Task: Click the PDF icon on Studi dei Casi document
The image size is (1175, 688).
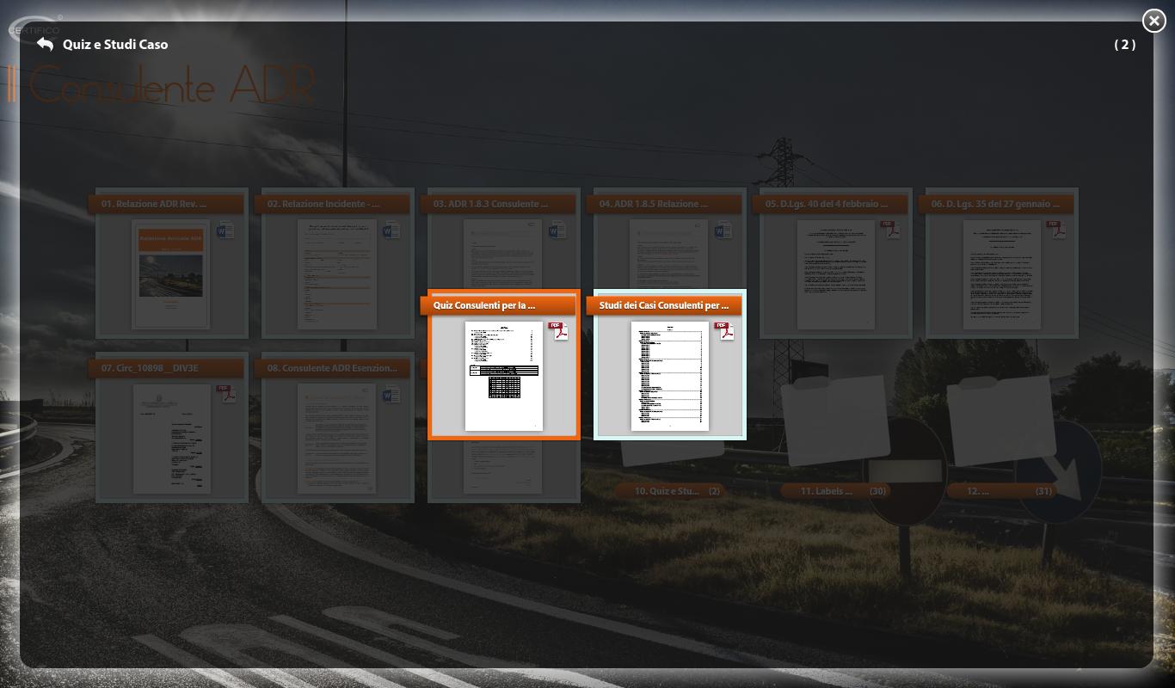Action: coord(725,331)
